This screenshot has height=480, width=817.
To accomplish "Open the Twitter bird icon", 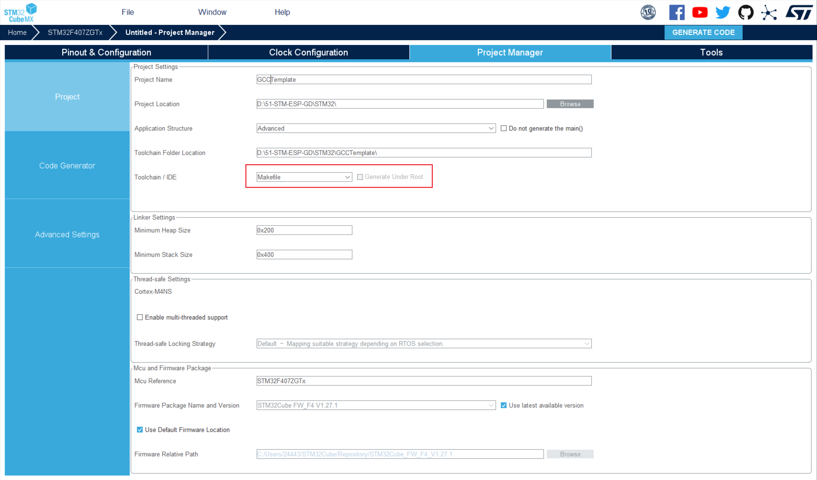I will (722, 12).
